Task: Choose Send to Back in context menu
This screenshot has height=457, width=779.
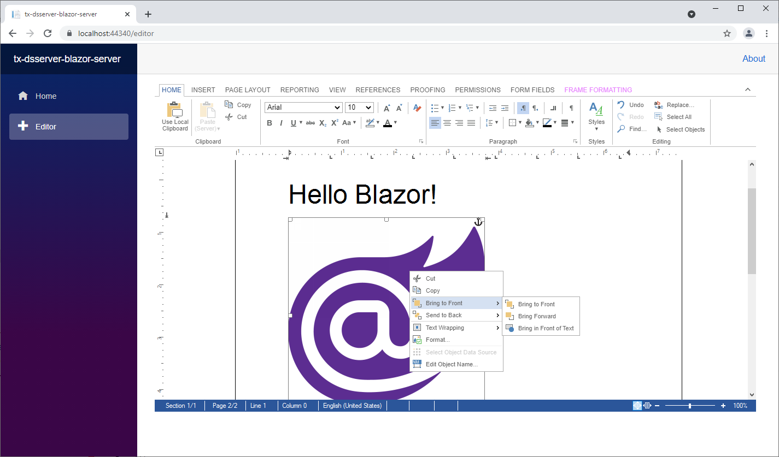Action: click(x=456, y=315)
